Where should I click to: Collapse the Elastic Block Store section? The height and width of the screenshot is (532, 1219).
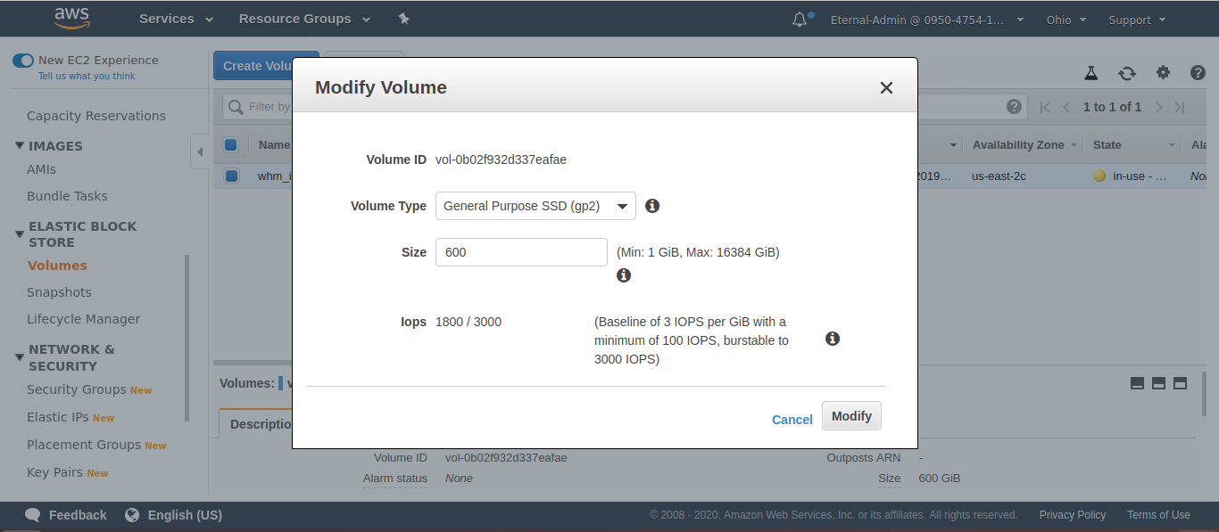[x=20, y=234]
